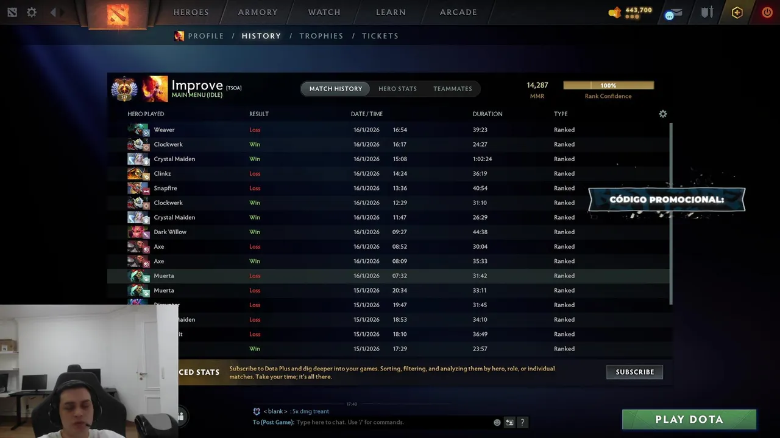Click the red power quit icon
780x438 pixels.
coord(767,12)
